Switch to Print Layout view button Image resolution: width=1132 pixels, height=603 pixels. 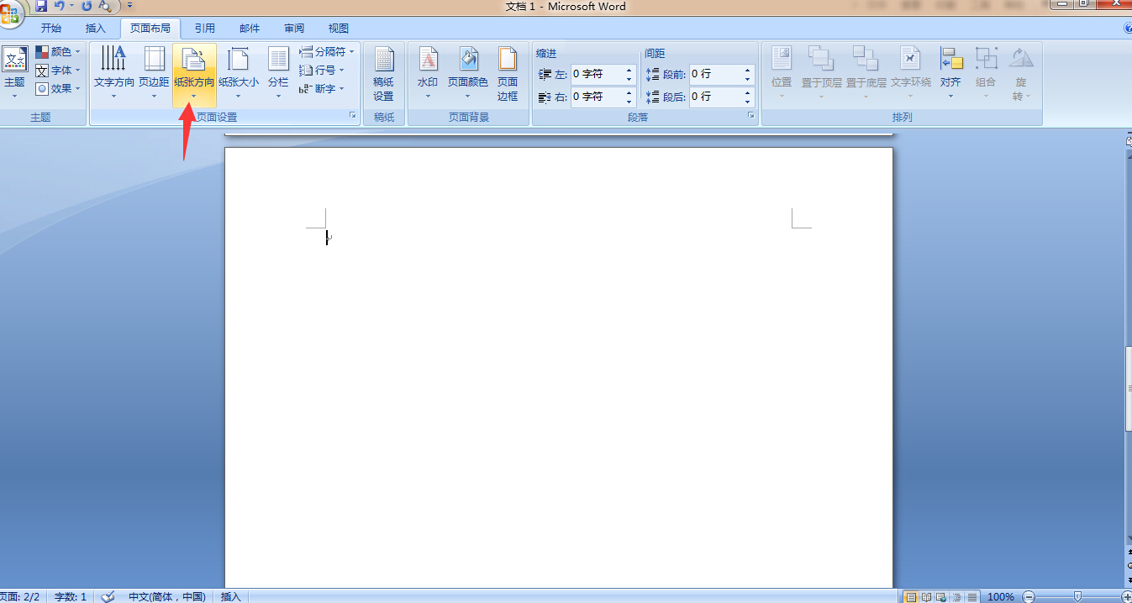[910, 597]
